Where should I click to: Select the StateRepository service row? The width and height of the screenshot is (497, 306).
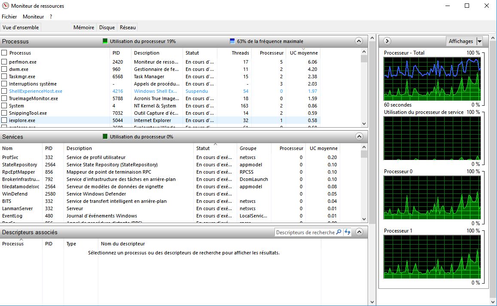point(171,165)
